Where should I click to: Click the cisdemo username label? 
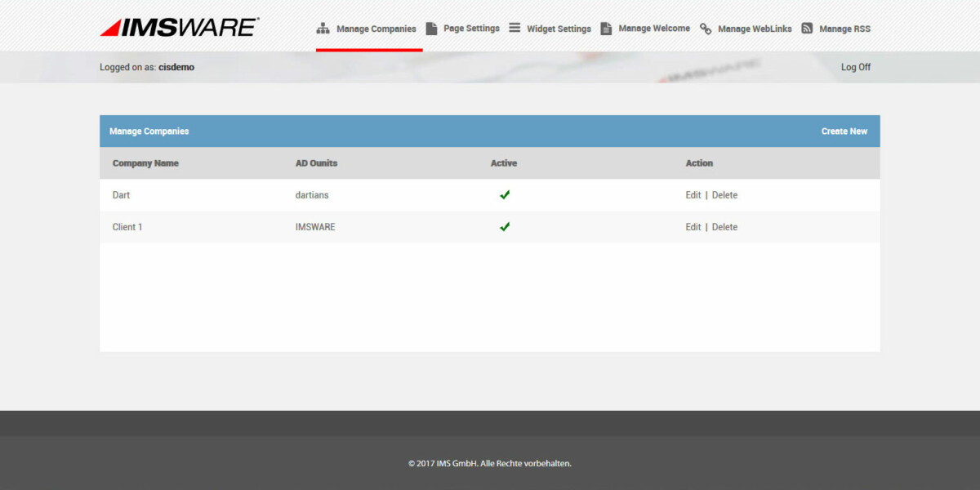pos(175,67)
